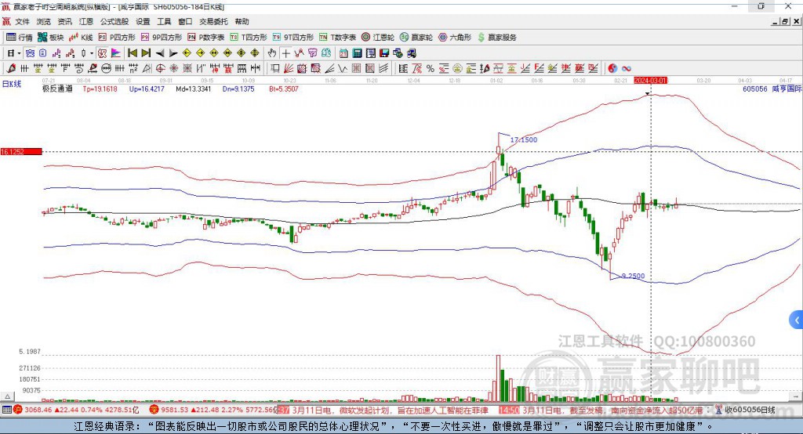The image size is (803, 434).
Task: Click the 收605056日线 status entry
Action: tap(750, 410)
